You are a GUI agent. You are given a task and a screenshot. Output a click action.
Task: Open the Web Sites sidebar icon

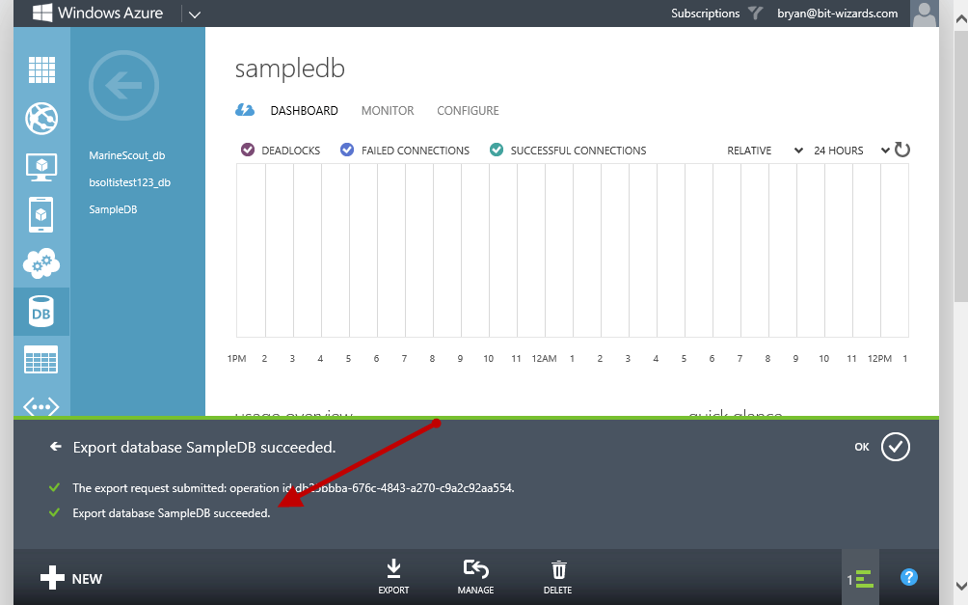click(x=41, y=119)
